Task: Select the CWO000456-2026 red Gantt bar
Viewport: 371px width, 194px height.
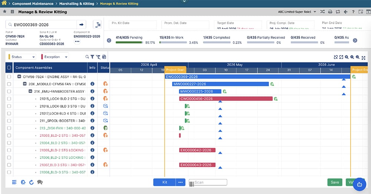Action: [x=226, y=99]
